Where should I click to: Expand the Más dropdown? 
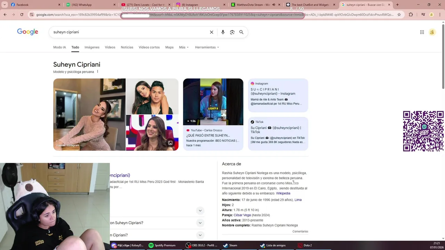click(184, 47)
